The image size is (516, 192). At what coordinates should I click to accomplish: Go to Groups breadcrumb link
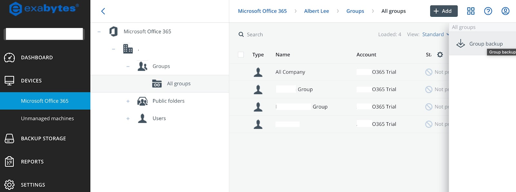coord(355,11)
